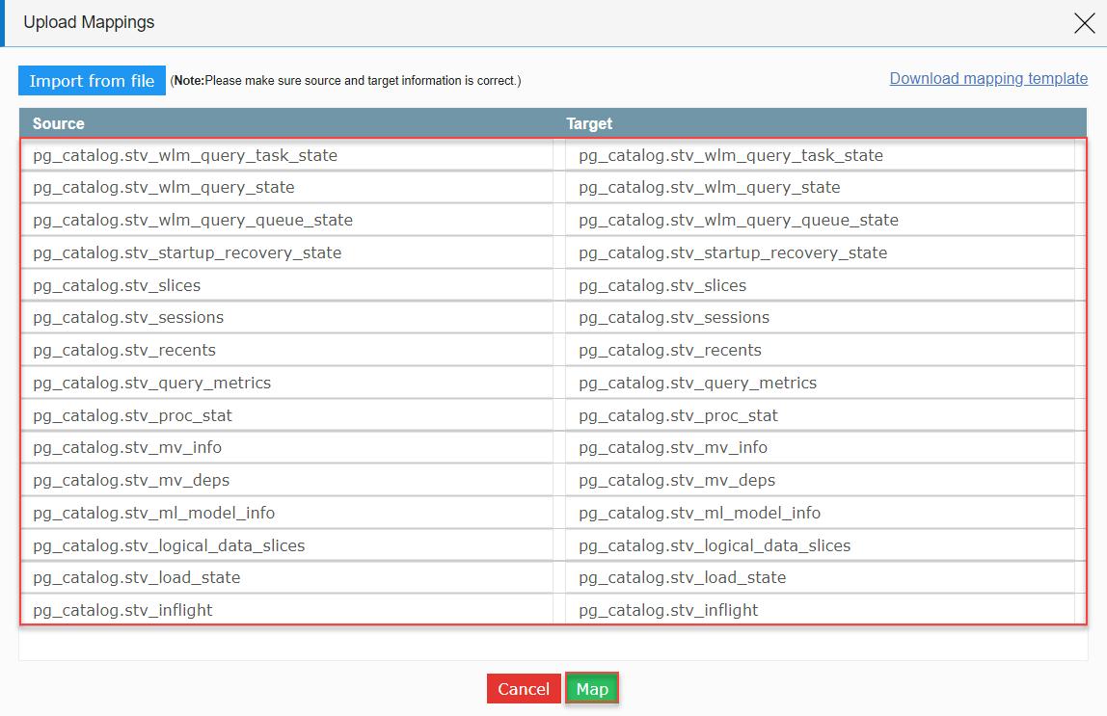
Task: Click source row pg_catalog.stv_slices
Action: [289, 285]
